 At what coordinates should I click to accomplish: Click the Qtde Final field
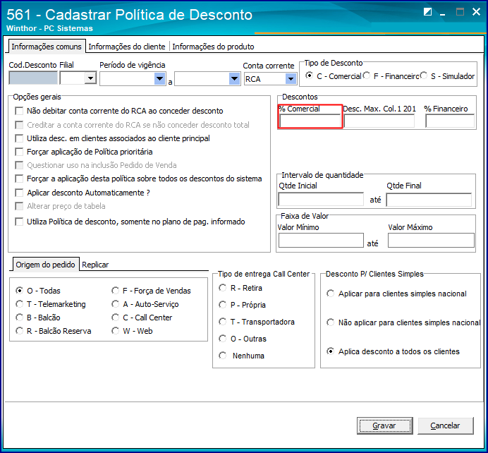tap(429, 200)
